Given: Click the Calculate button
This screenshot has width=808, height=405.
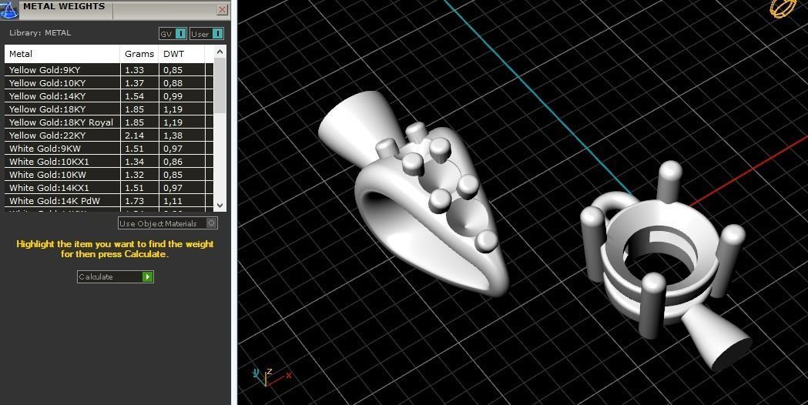Looking at the screenshot, I should tap(116, 276).
